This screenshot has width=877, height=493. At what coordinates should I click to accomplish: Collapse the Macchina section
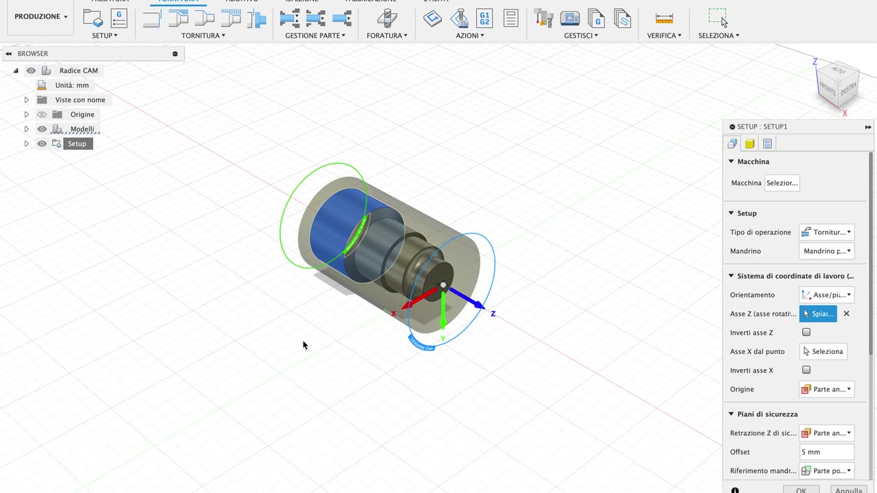click(x=731, y=162)
